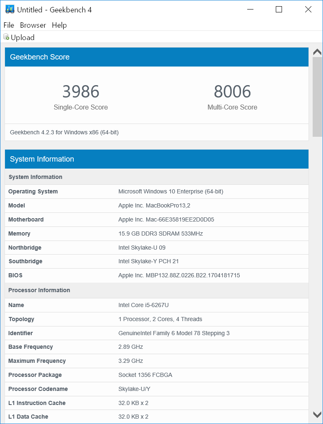Click the Upload toolbar button
Viewport: 323px width, 424px height.
click(19, 37)
